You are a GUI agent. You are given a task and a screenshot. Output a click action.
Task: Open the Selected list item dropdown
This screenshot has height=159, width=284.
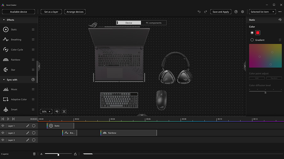coord(262,12)
